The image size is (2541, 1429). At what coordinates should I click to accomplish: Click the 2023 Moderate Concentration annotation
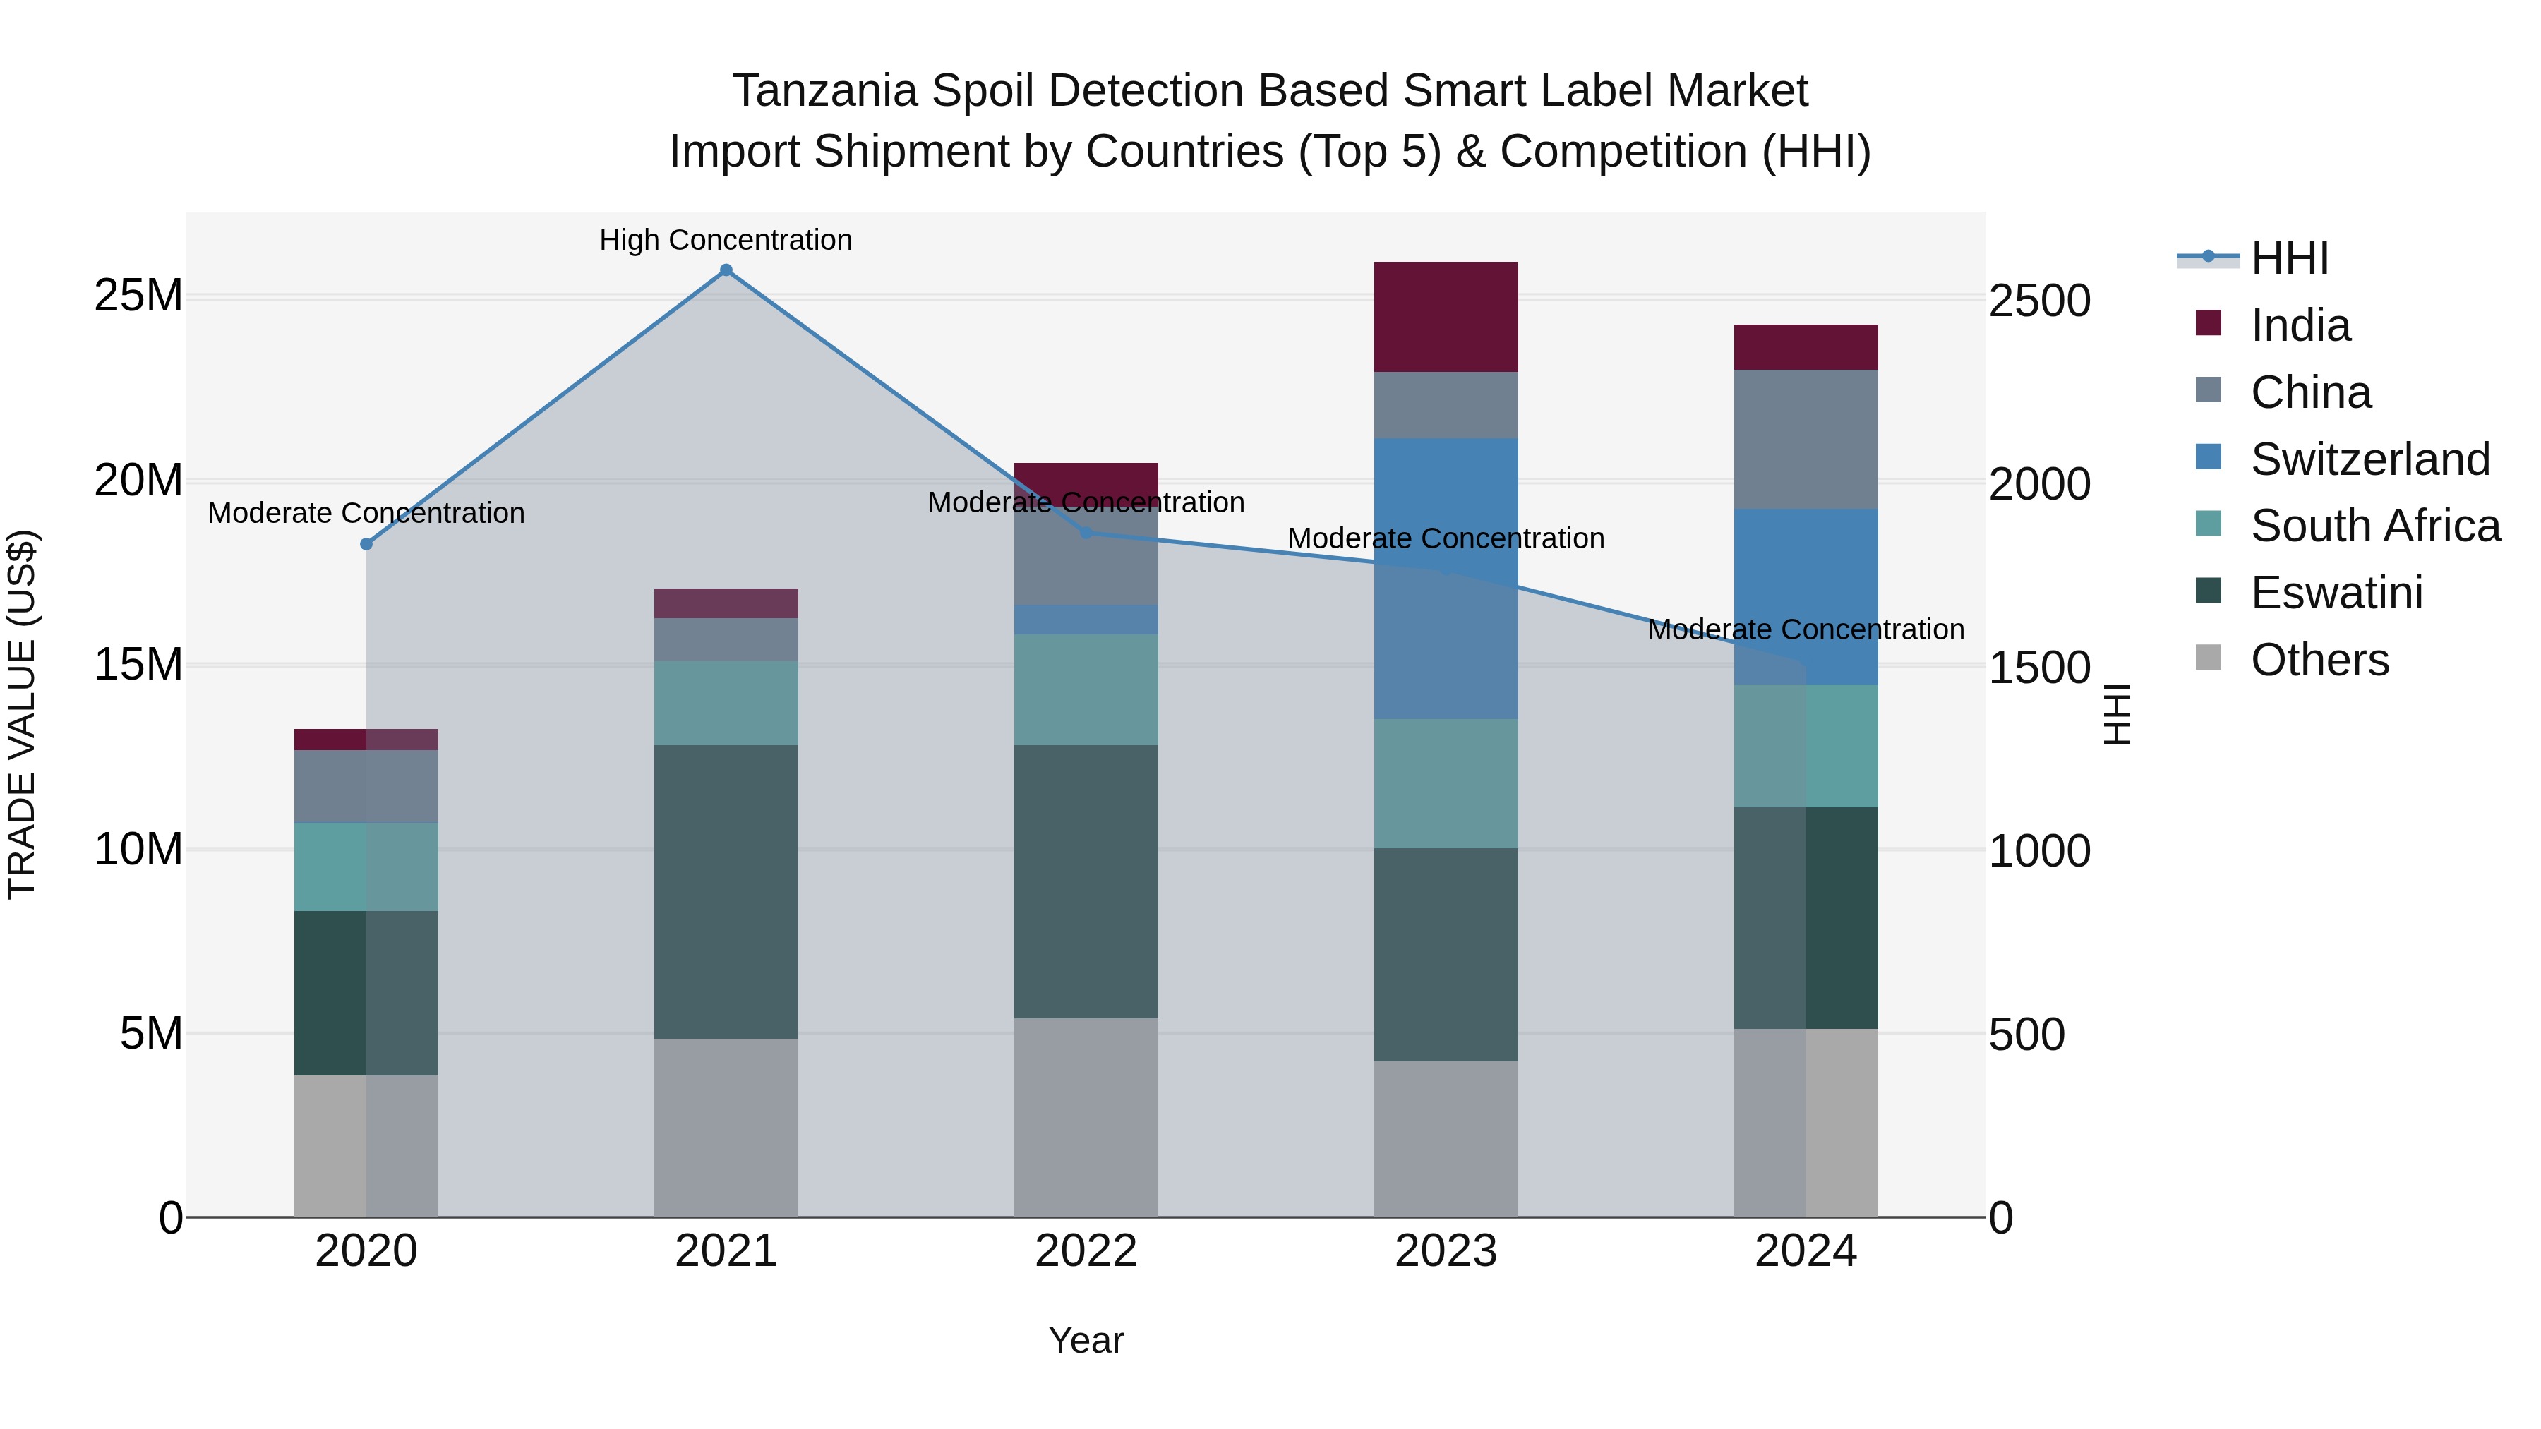[1446, 538]
